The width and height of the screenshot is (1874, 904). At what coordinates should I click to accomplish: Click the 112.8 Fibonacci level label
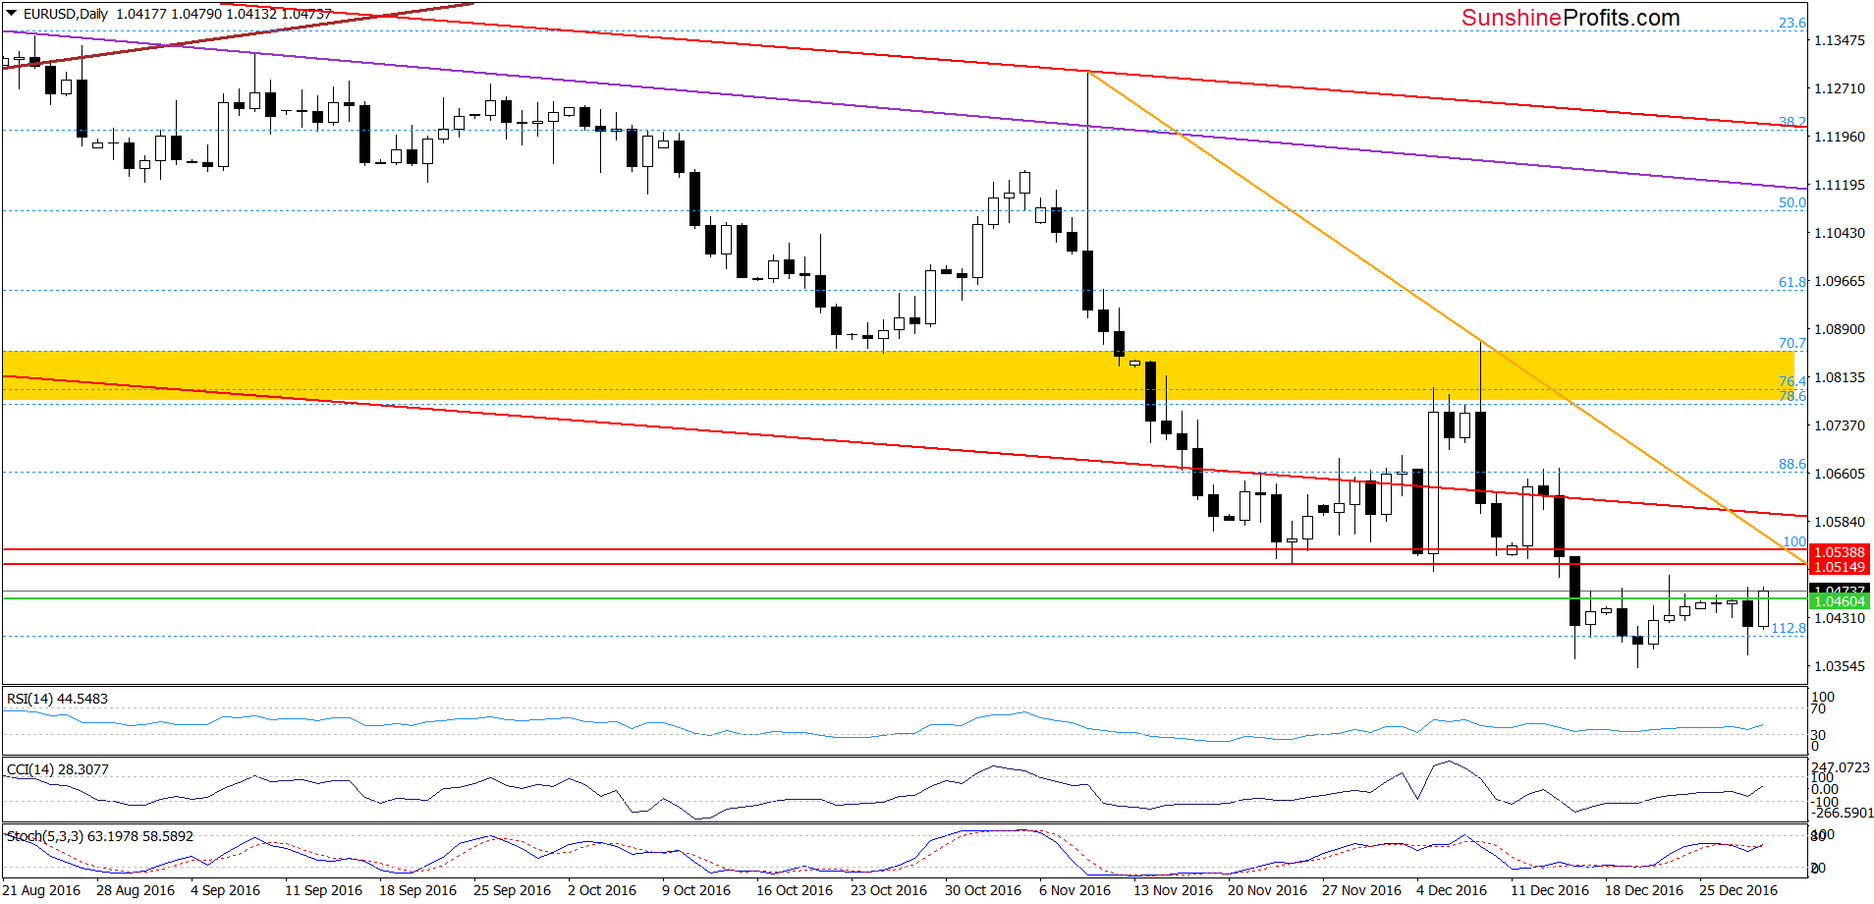click(x=1789, y=628)
